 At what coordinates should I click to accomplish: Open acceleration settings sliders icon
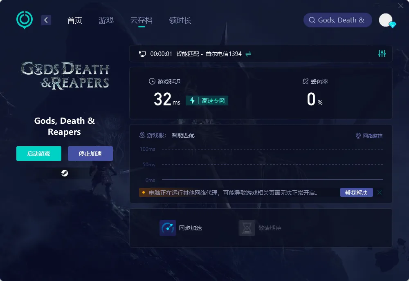(x=382, y=54)
